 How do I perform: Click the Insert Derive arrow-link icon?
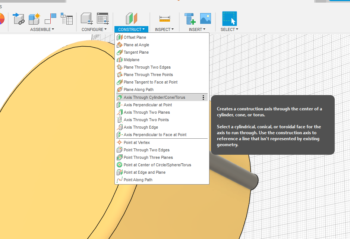pyautogui.click(x=18, y=18)
